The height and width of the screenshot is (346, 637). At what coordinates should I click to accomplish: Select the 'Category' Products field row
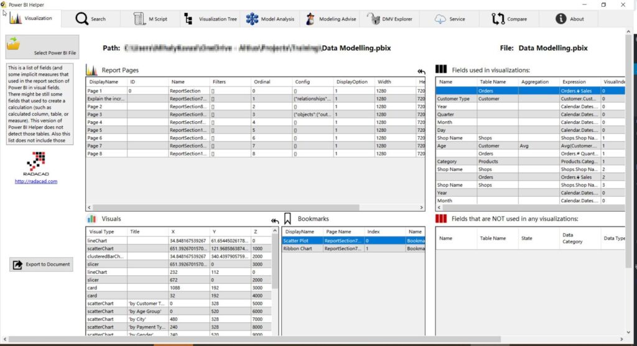(x=530, y=161)
